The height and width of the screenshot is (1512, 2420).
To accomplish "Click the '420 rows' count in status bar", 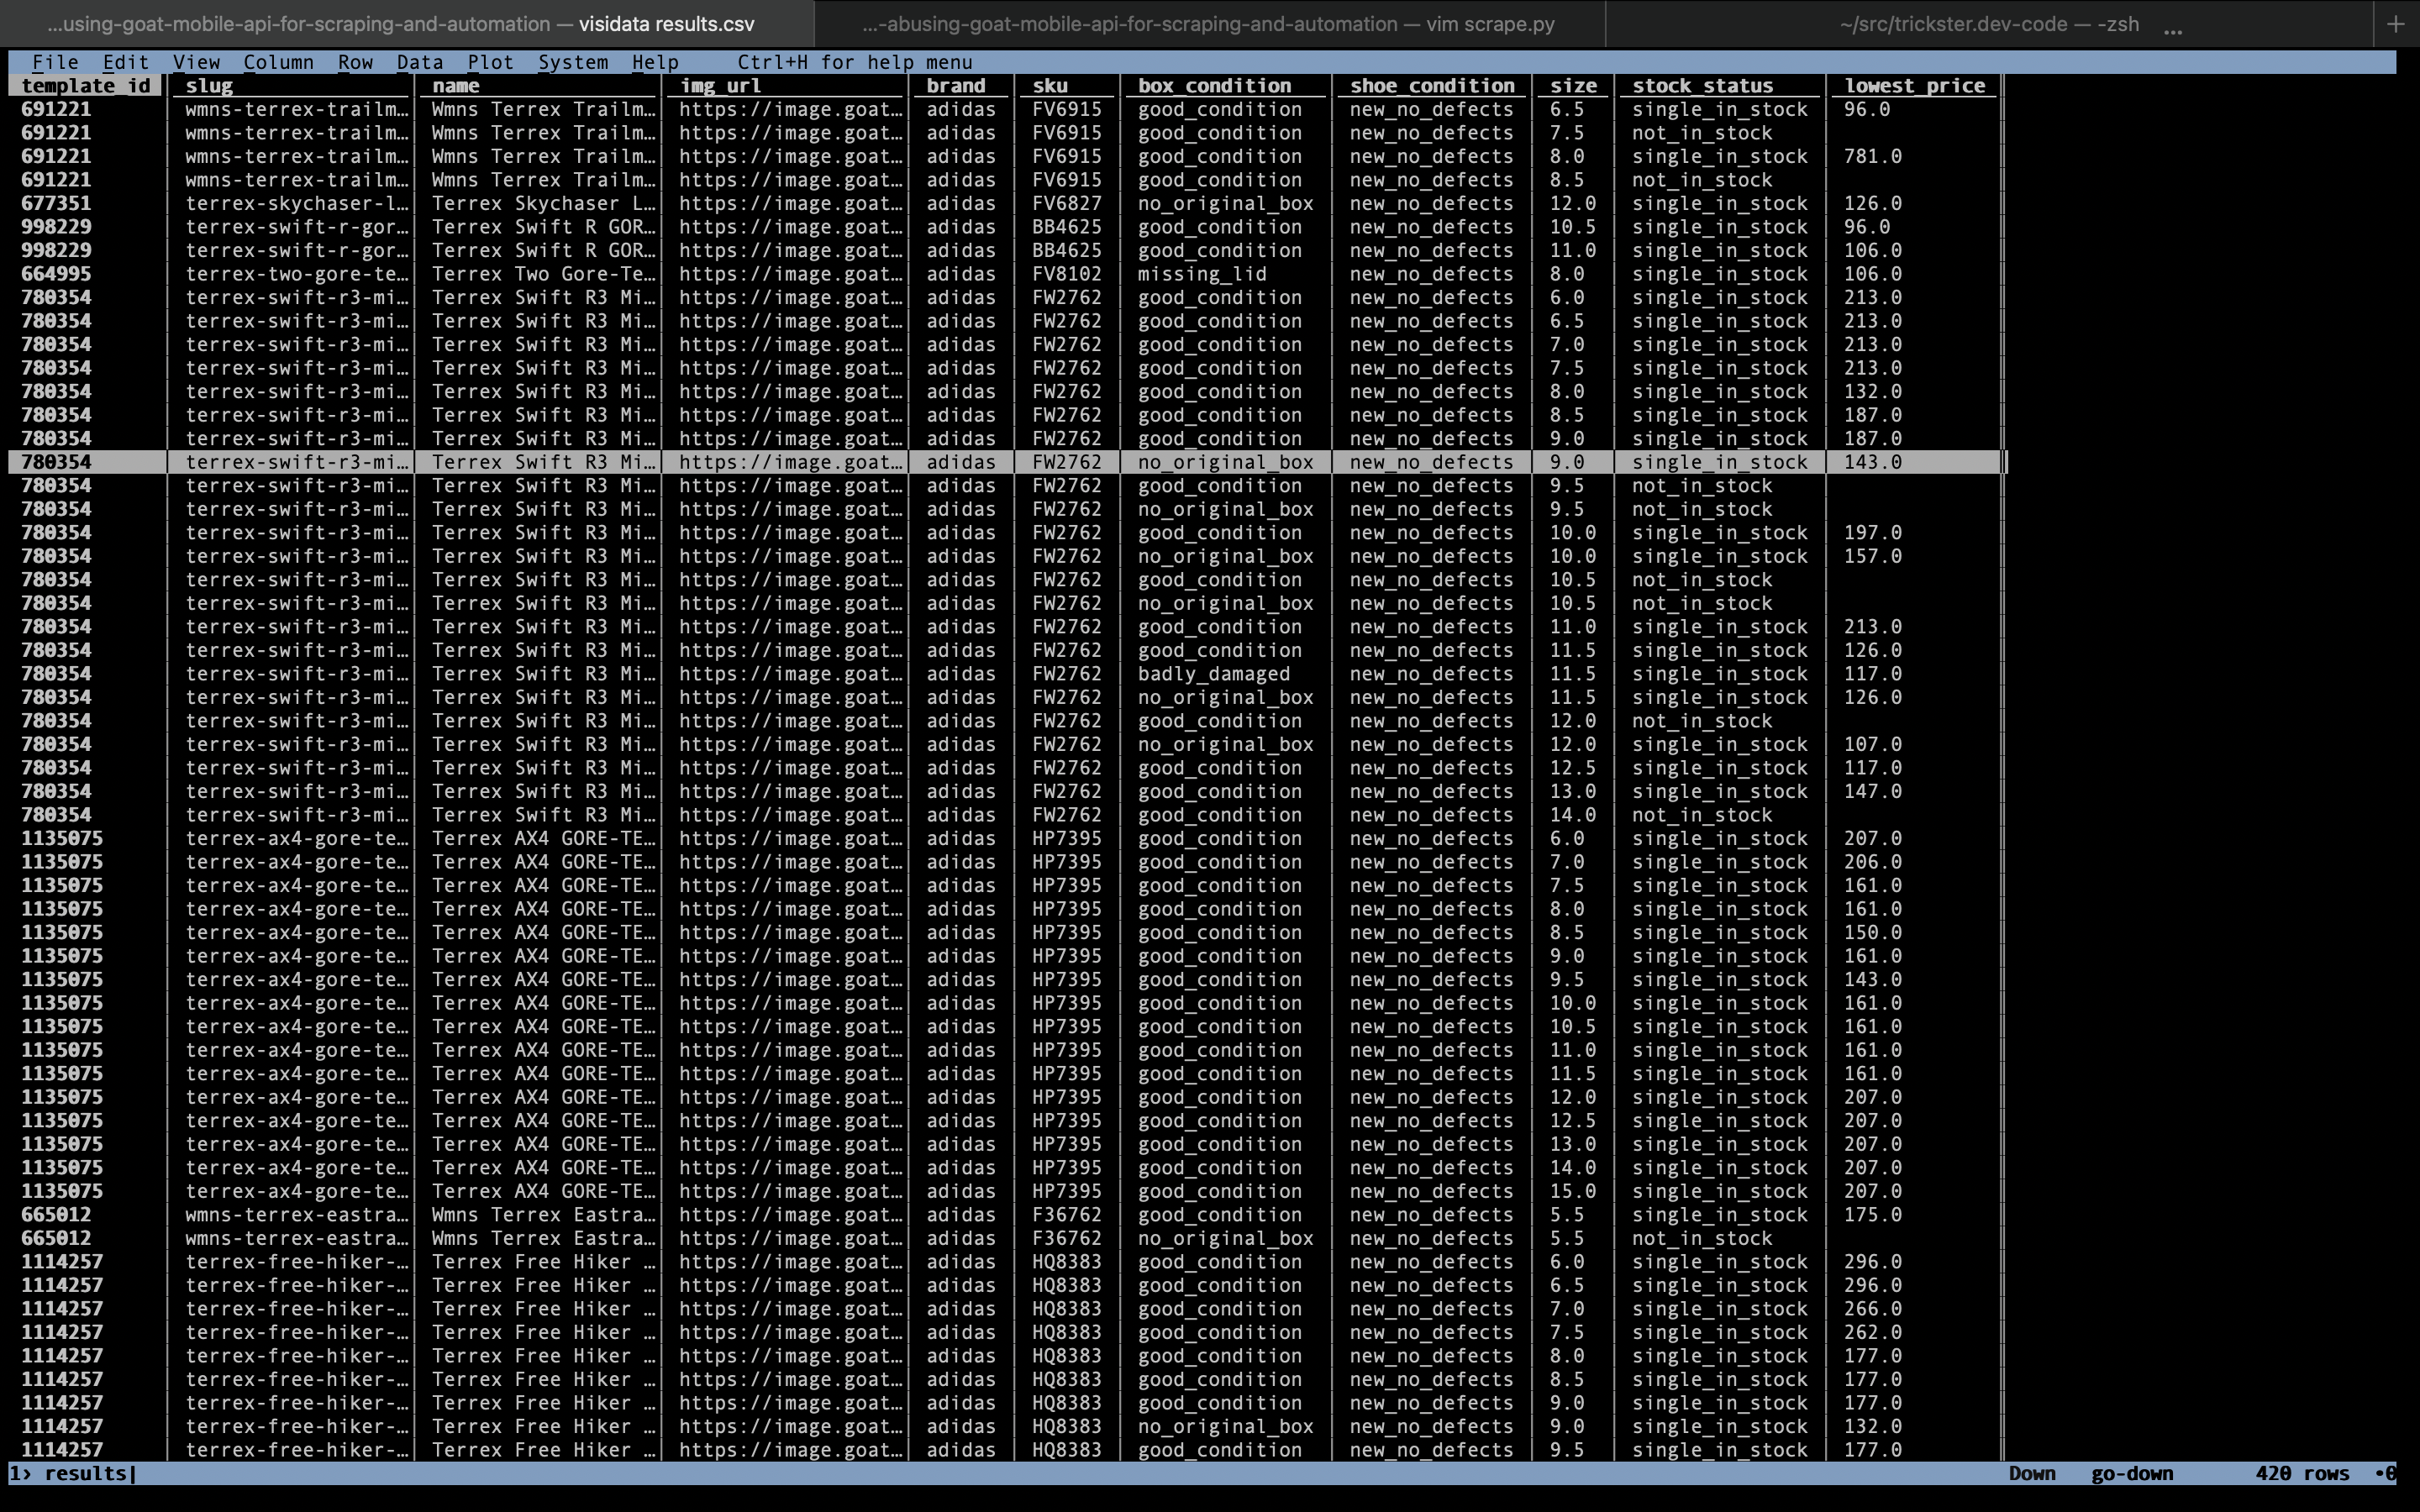I will [x=2302, y=1473].
